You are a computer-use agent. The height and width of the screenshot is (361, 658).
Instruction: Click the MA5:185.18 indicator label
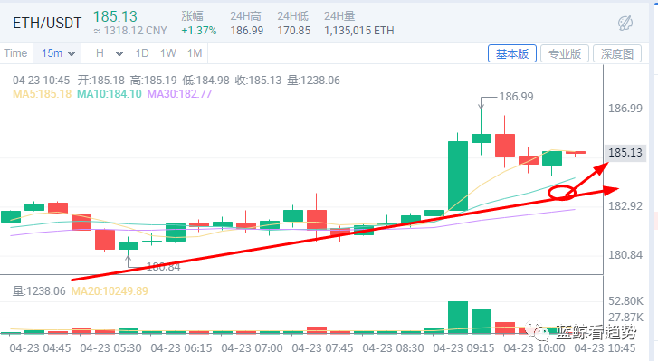click(42, 93)
